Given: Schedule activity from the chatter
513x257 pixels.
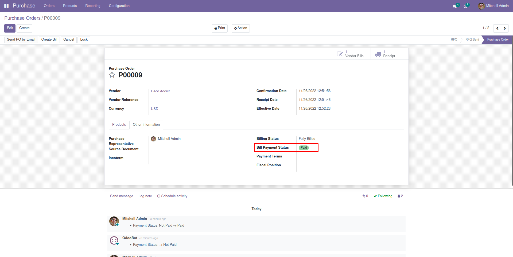Looking at the screenshot, I should pos(172,196).
